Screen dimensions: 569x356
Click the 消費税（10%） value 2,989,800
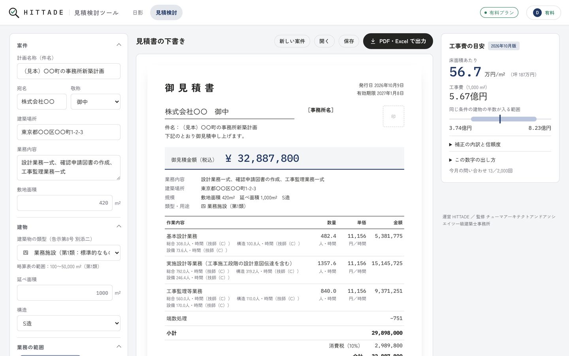tap(388, 346)
